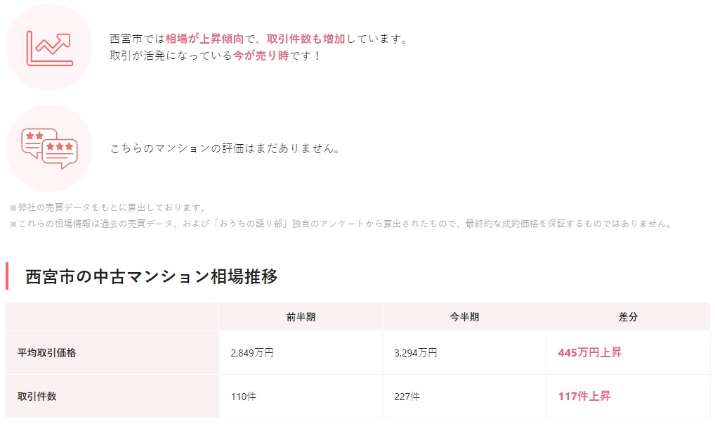Click the rising trend chart icon

pyautogui.click(x=50, y=48)
